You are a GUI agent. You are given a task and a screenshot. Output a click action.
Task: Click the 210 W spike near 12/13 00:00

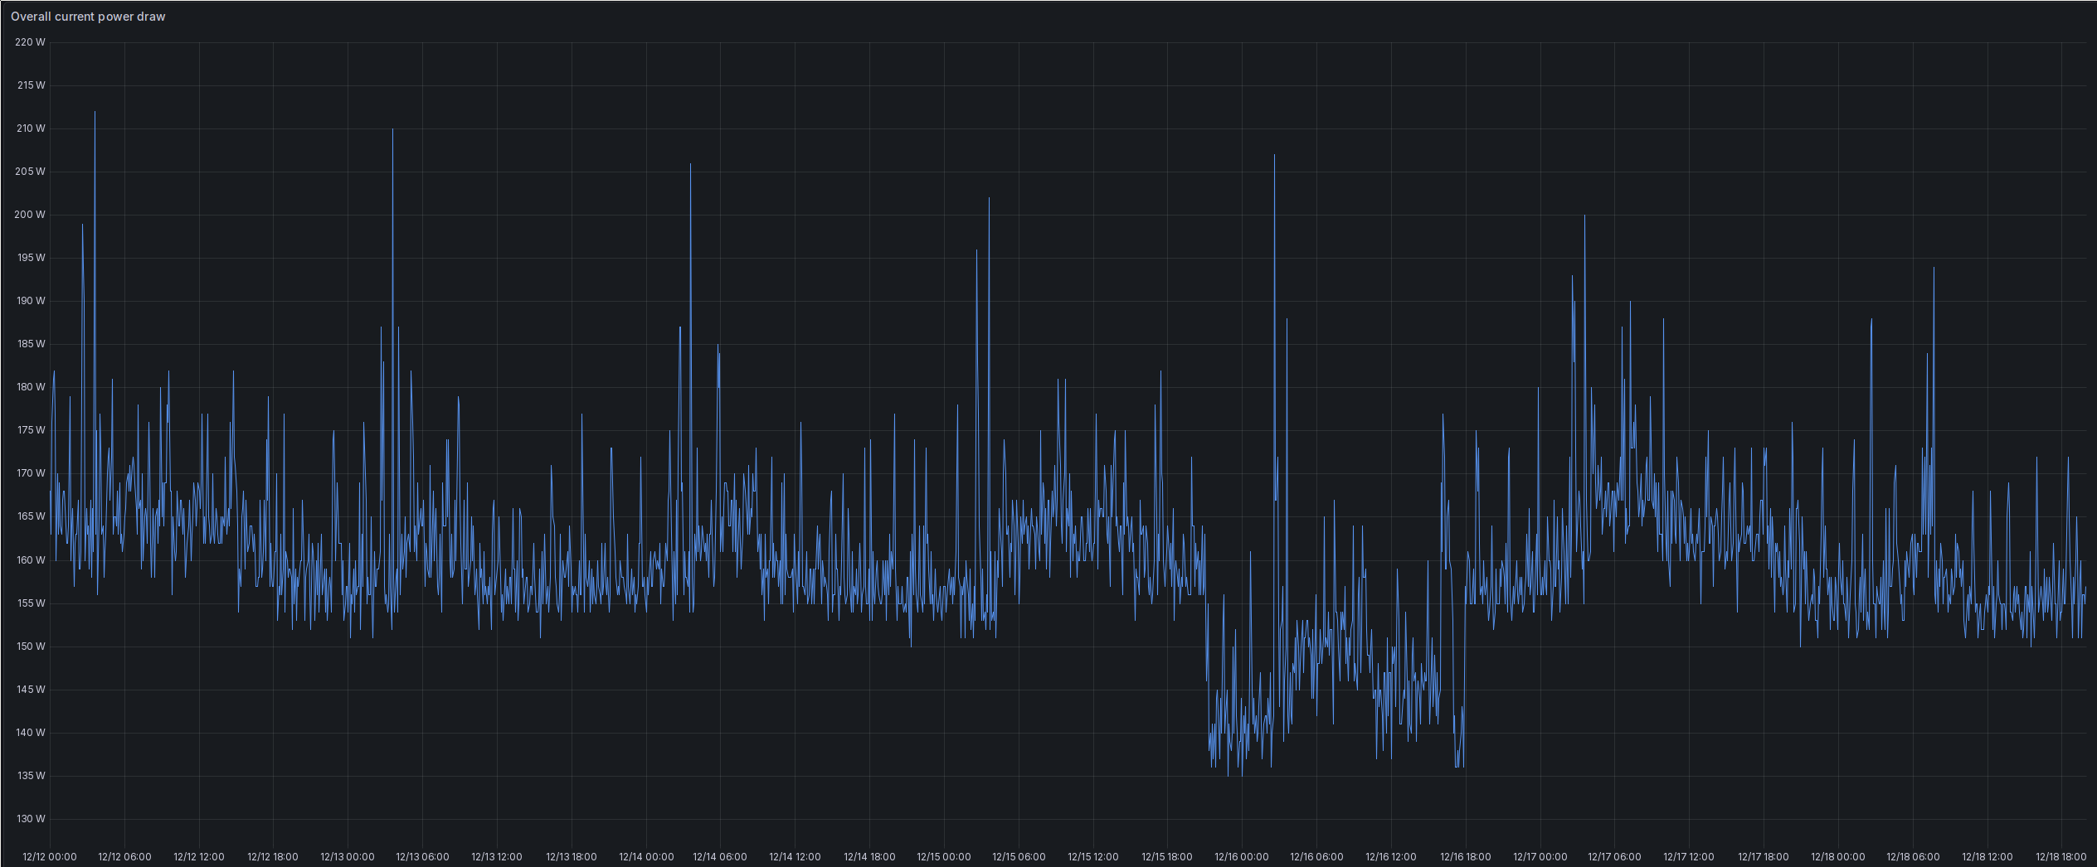(392, 129)
